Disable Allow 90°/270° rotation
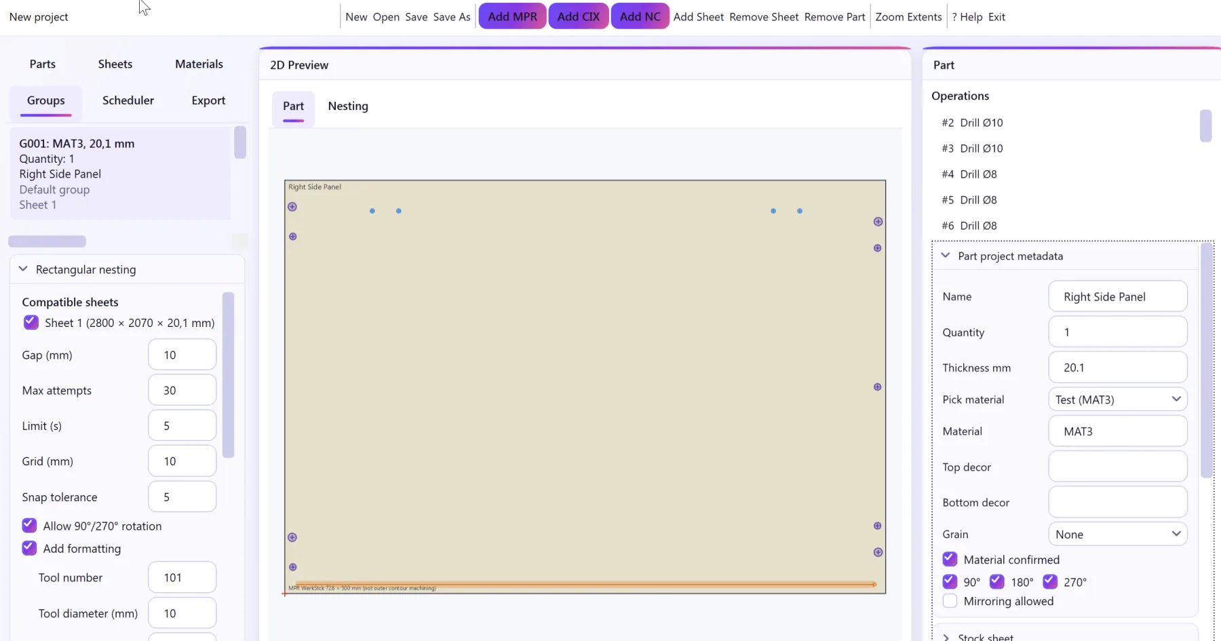The width and height of the screenshot is (1221, 641). [29, 526]
